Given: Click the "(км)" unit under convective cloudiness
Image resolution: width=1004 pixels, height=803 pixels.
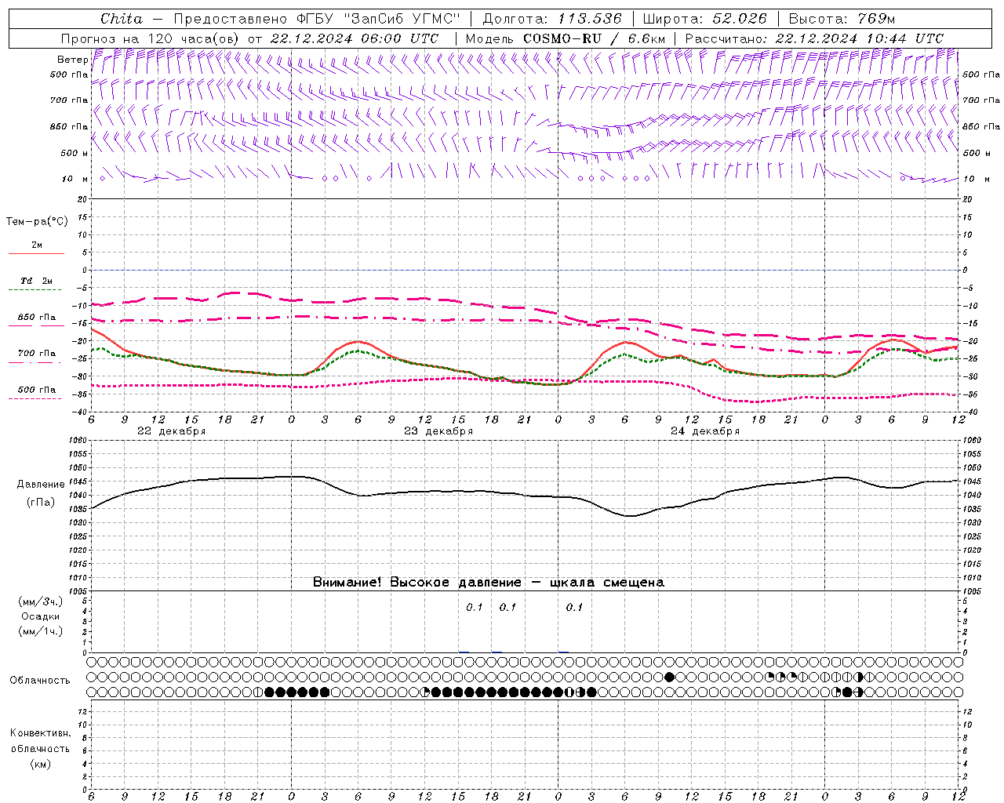Looking at the screenshot, I should [x=40, y=764].
